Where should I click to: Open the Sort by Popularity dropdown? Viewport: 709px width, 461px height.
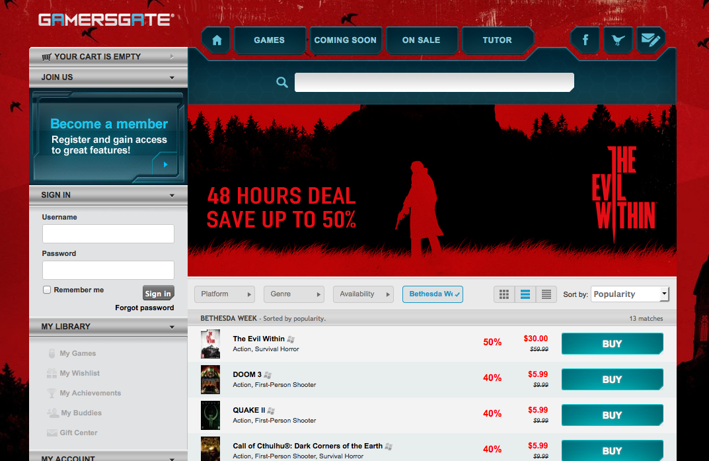pos(630,294)
